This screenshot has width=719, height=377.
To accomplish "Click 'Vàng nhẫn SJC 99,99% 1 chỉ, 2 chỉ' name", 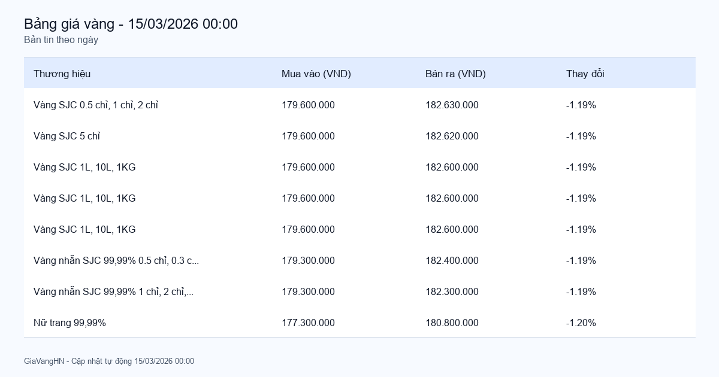I will 113,292.
